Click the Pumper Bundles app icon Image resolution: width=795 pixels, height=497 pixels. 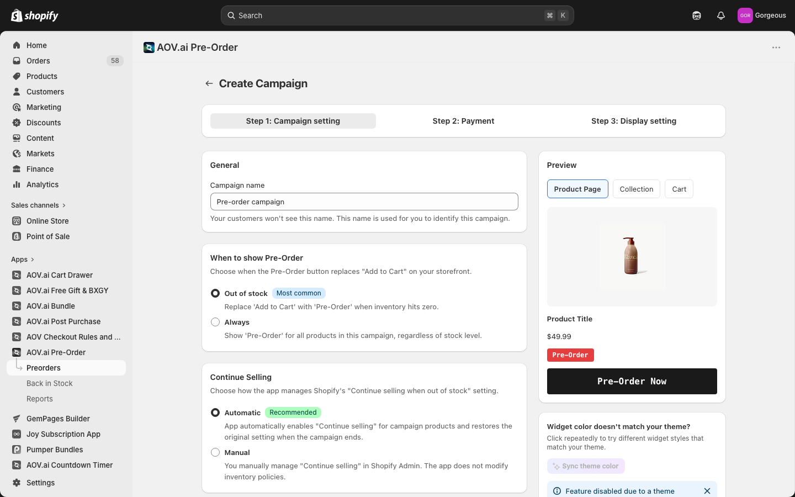(17, 450)
